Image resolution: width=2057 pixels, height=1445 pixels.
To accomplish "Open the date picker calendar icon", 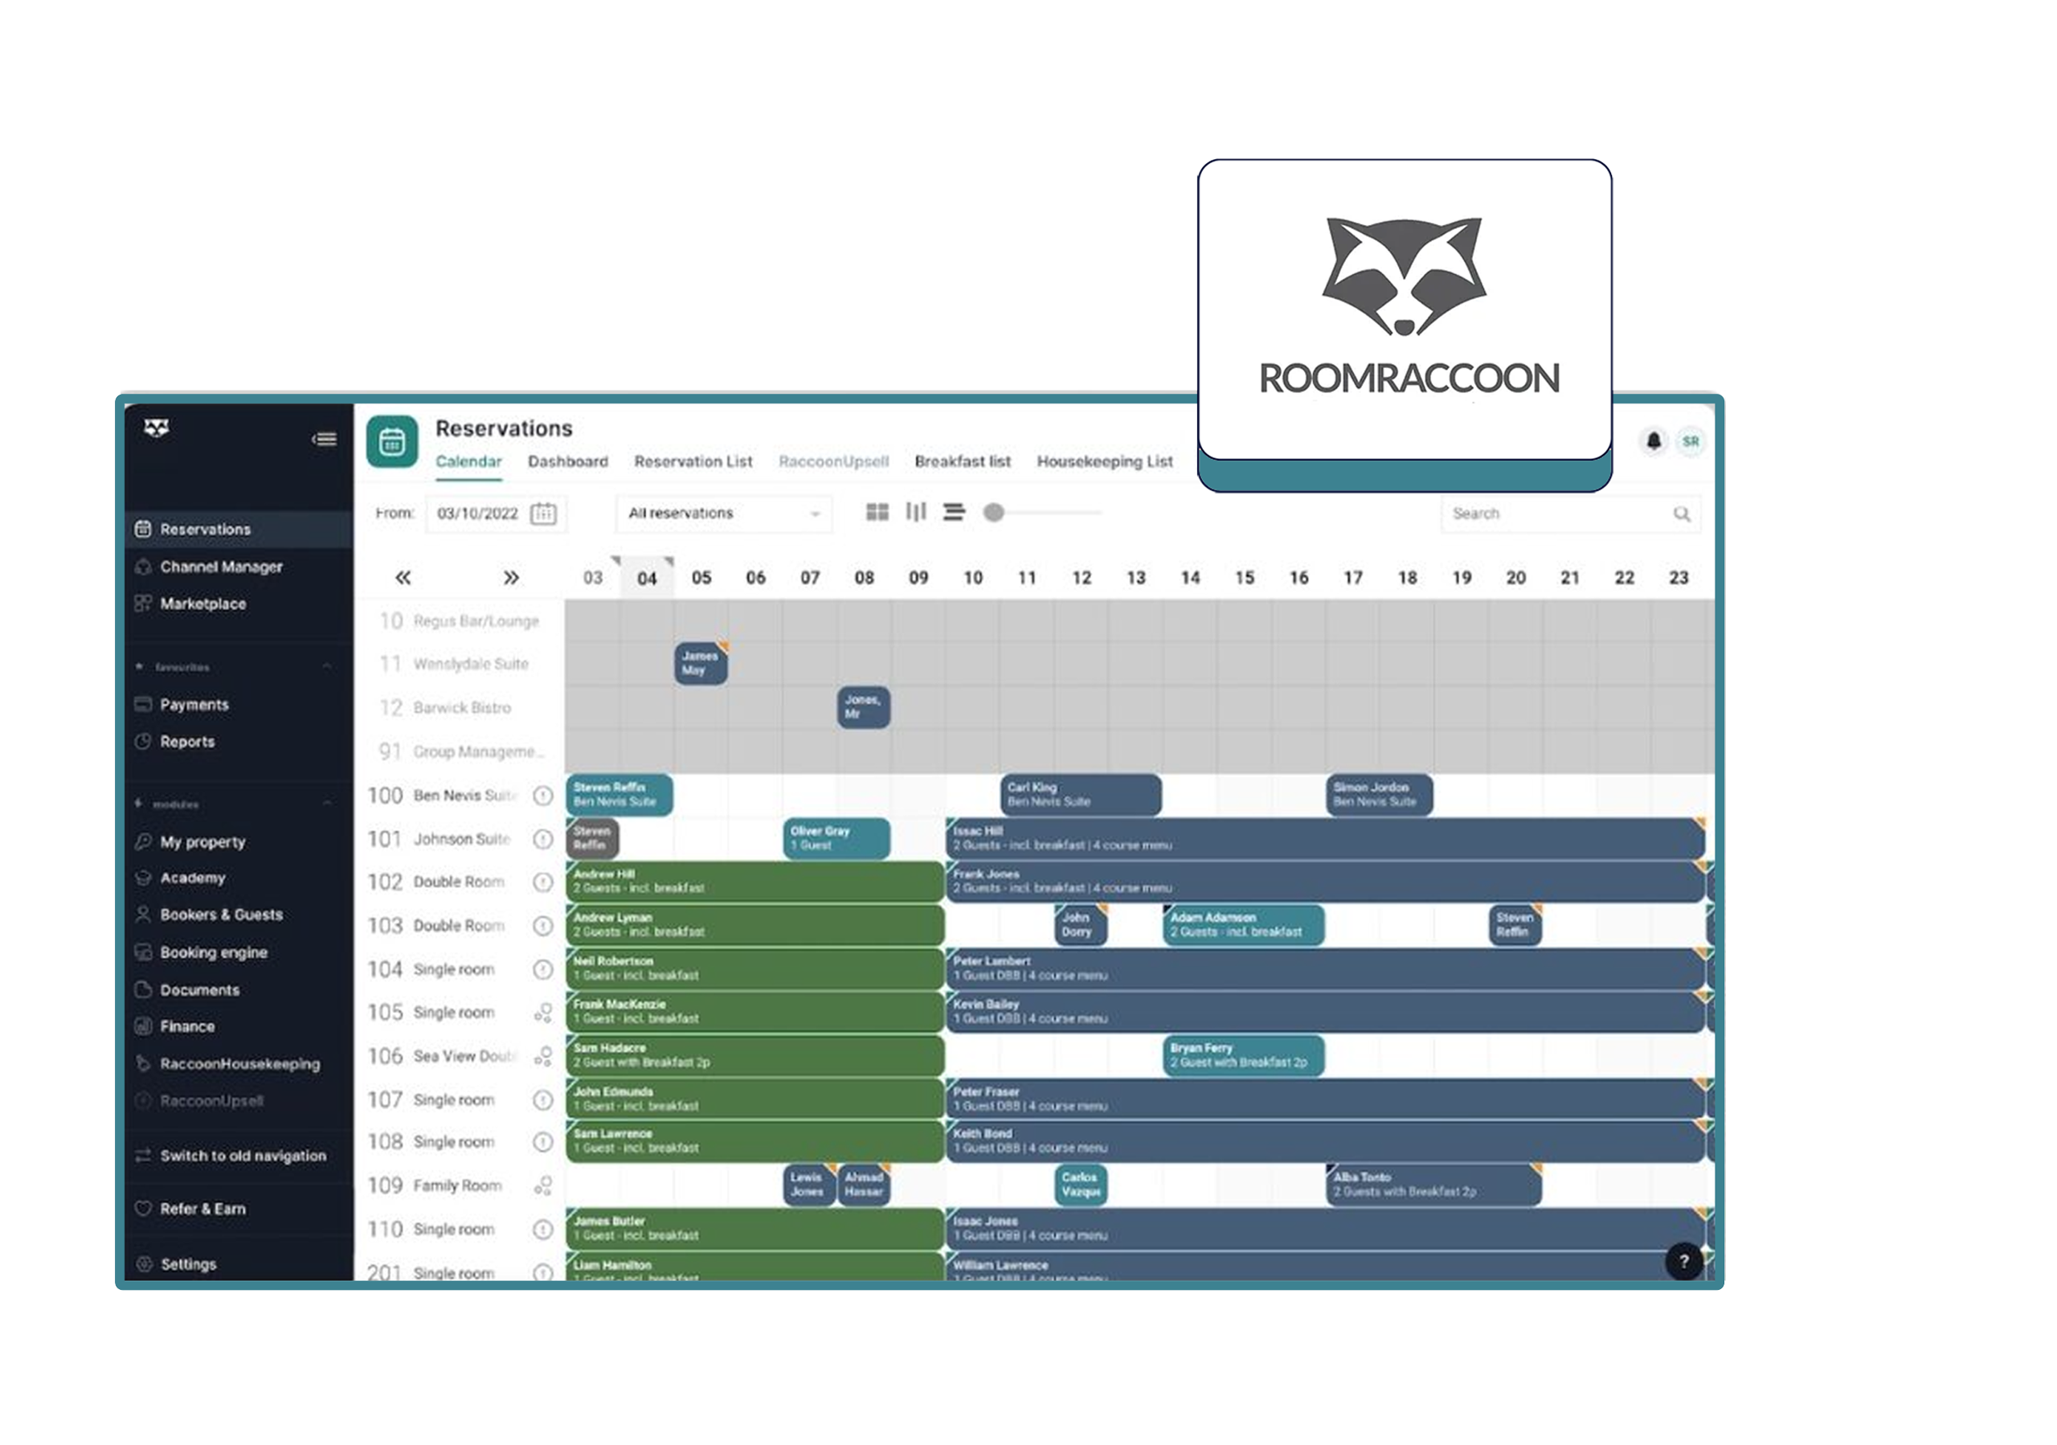I will 543,514.
